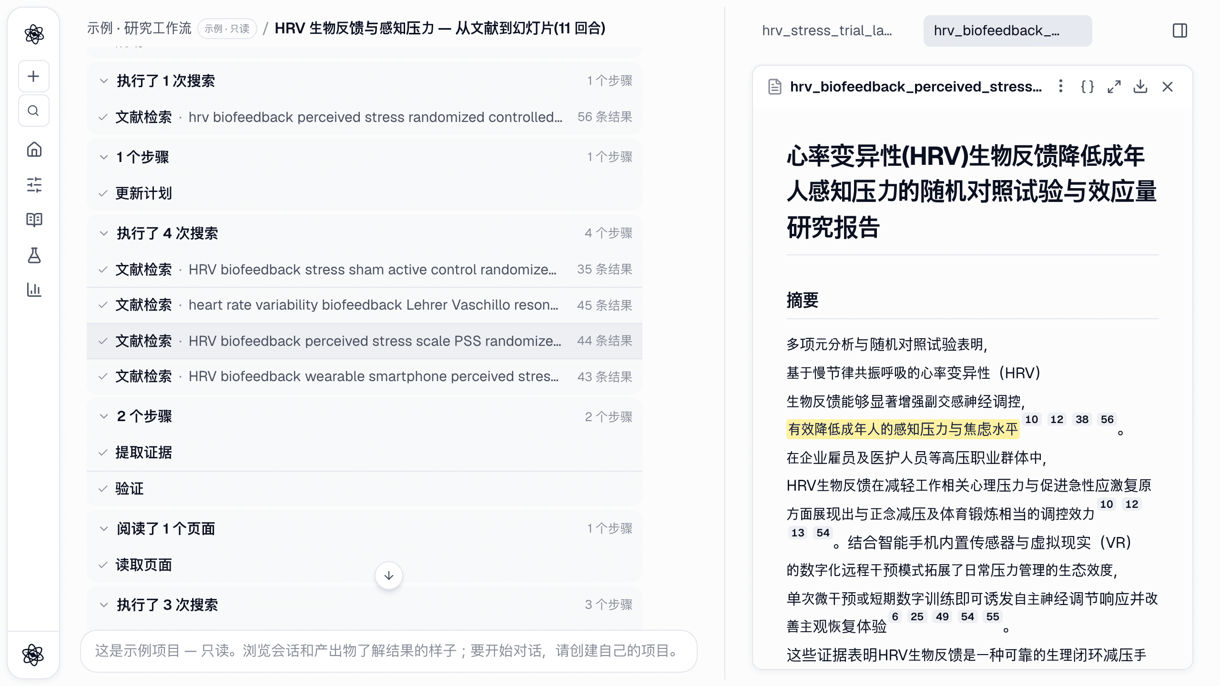
Task: Open the '示例 · 研究工作流' breadcrumb
Action: point(139,29)
